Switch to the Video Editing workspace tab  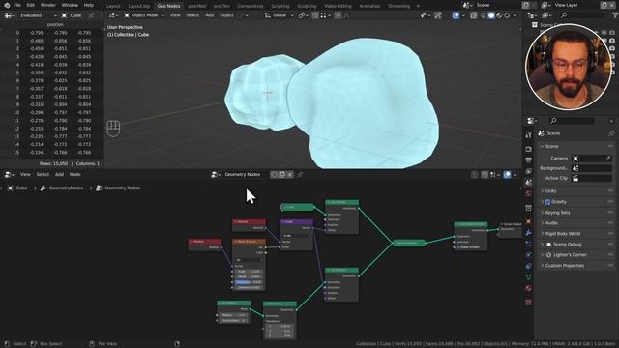[x=338, y=6]
